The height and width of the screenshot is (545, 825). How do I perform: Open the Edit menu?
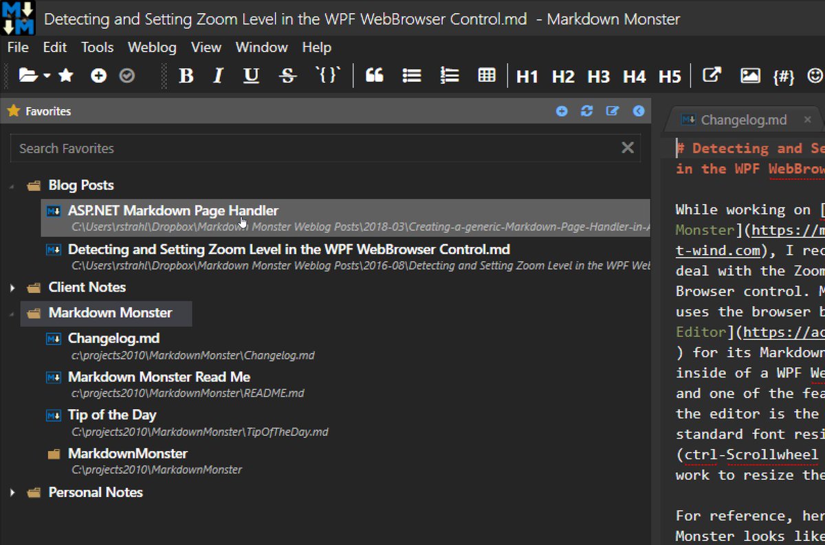click(55, 47)
